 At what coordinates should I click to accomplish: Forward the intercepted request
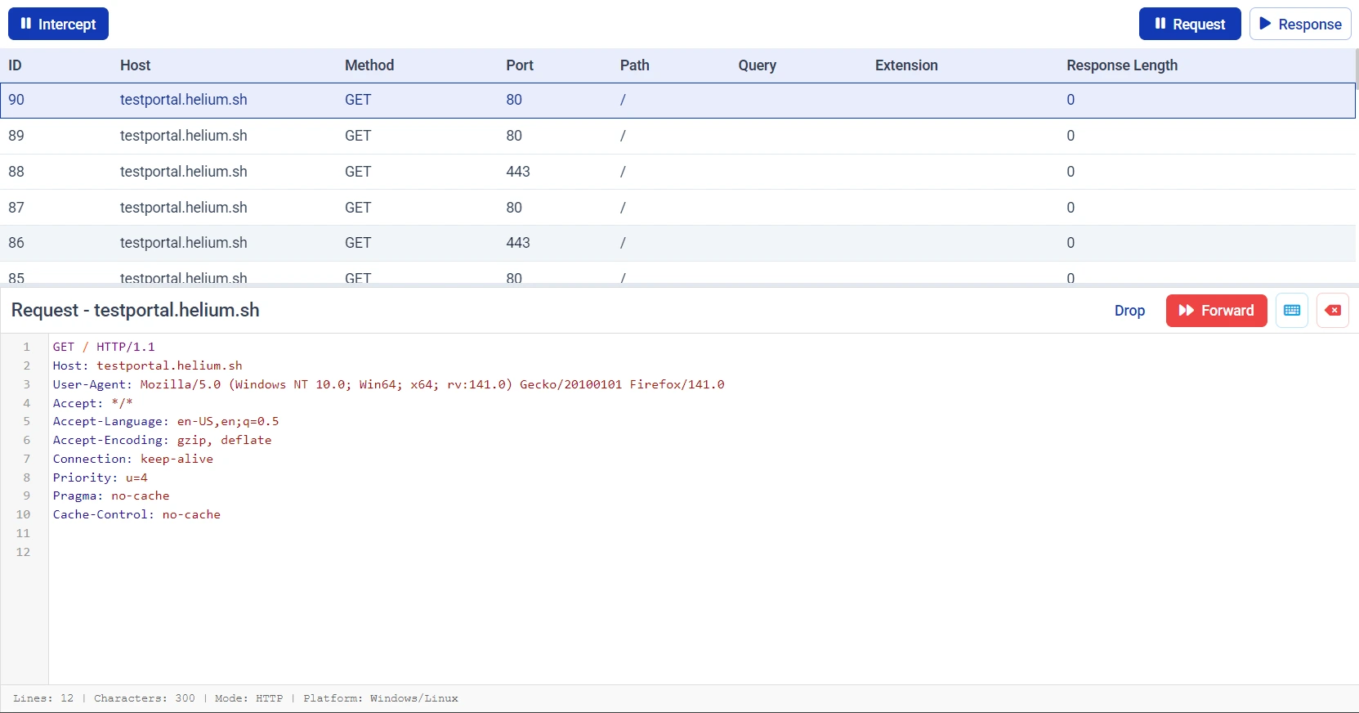pos(1216,311)
